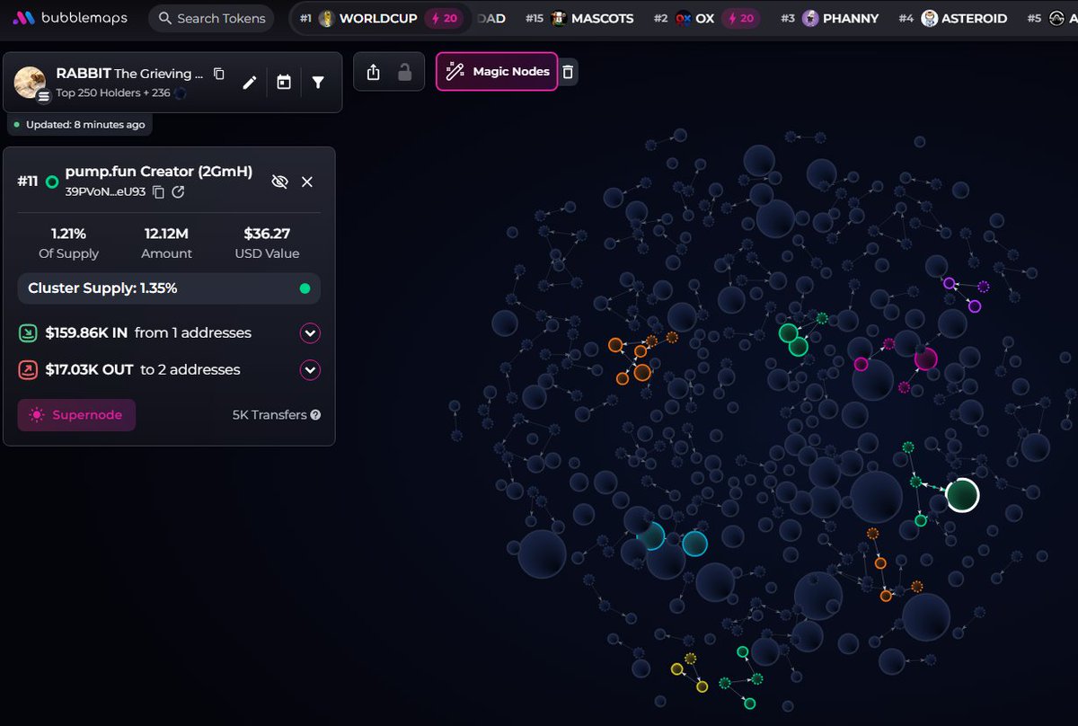Click the green ring beside #11
The image size is (1078, 726).
[x=52, y=181]
